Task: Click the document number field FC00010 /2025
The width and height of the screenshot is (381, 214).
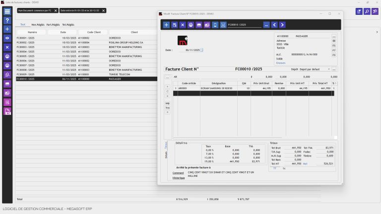Action: click(245, 25)
